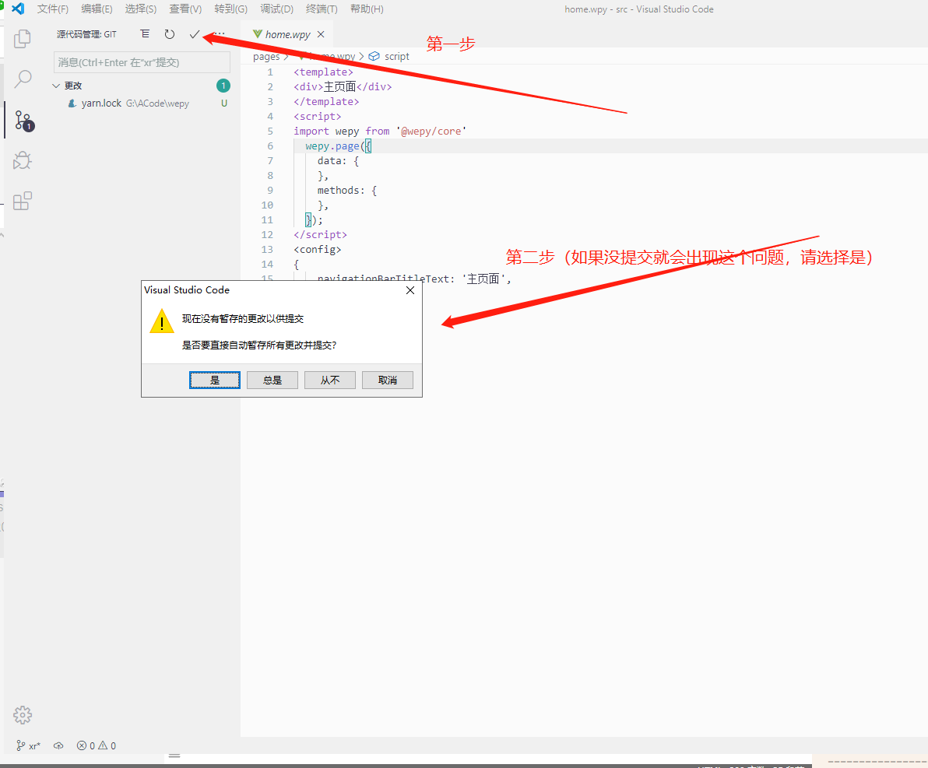Image resolution: width=928 pixels, height=768 pixels.
Task: Open the Debug view in activity bar
Action: point(23,160)
